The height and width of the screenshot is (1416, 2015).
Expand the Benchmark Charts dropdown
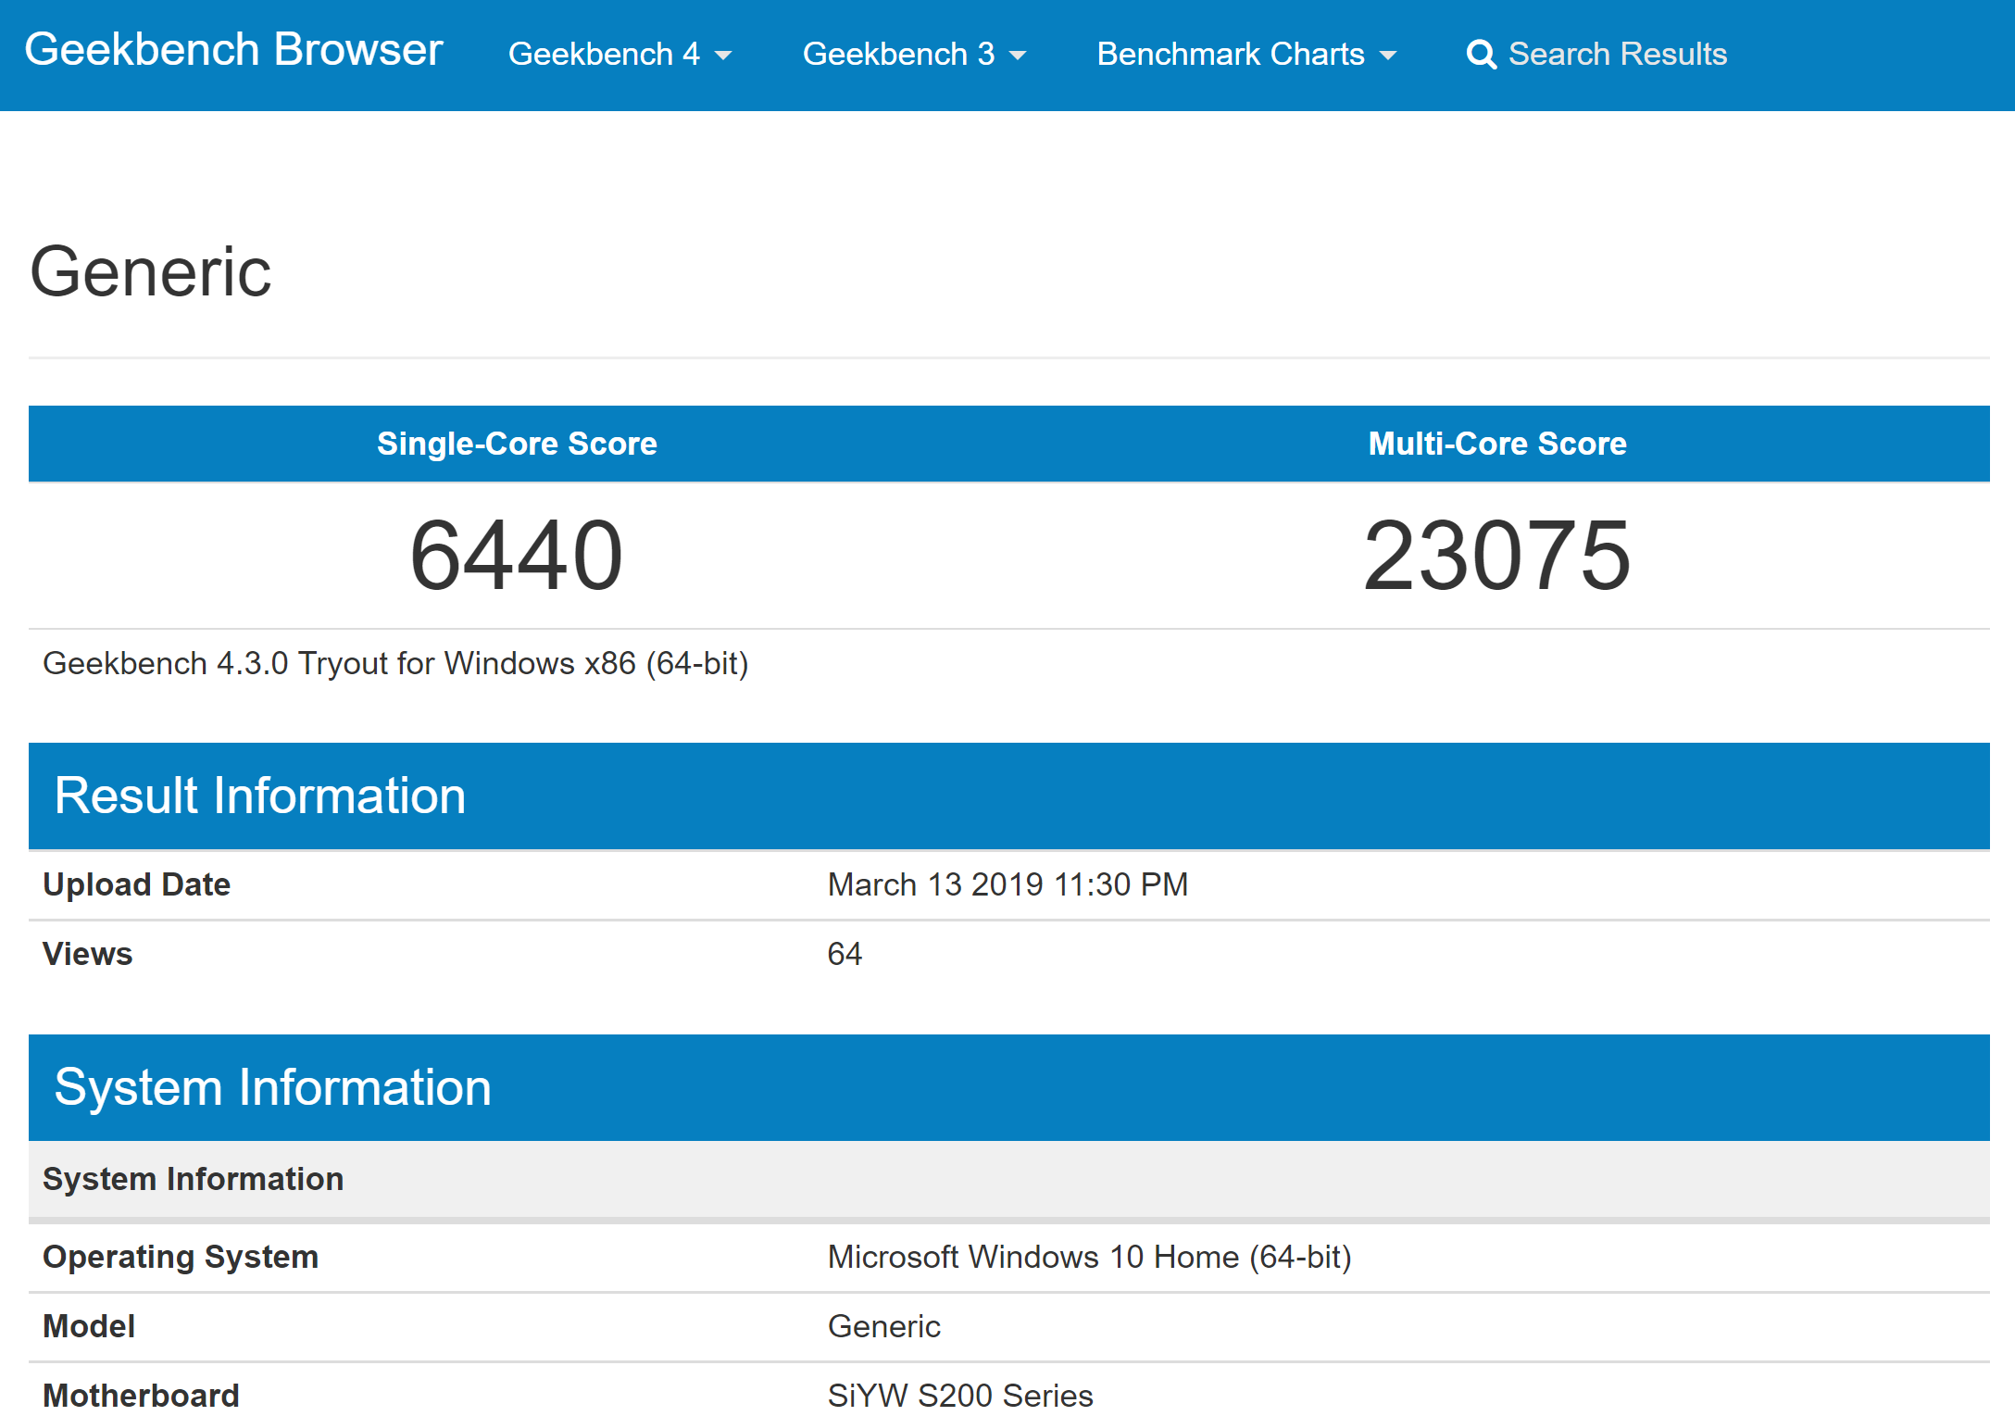(x=1246, y=54)
